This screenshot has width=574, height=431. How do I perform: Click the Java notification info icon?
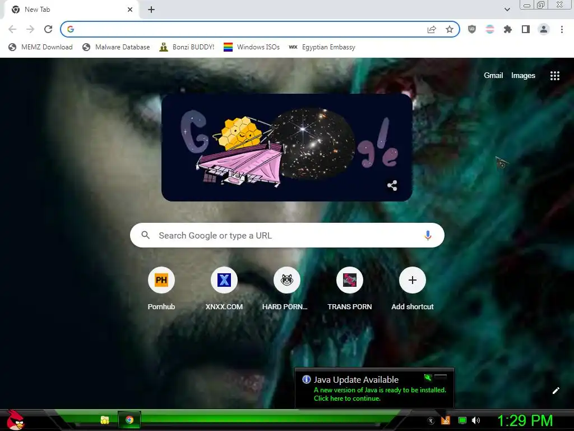tap(307, 379)
